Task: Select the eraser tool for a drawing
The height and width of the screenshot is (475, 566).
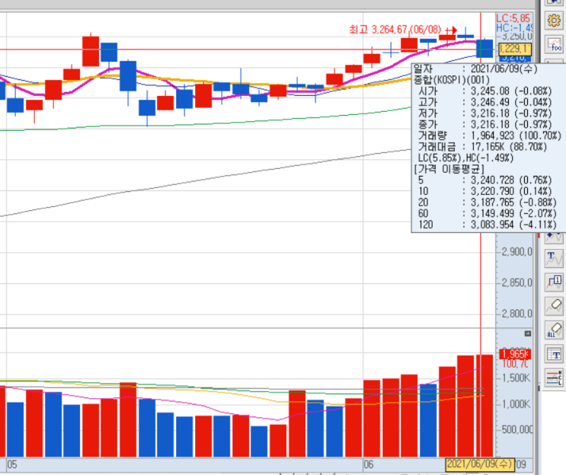Action: coord(554,306)
